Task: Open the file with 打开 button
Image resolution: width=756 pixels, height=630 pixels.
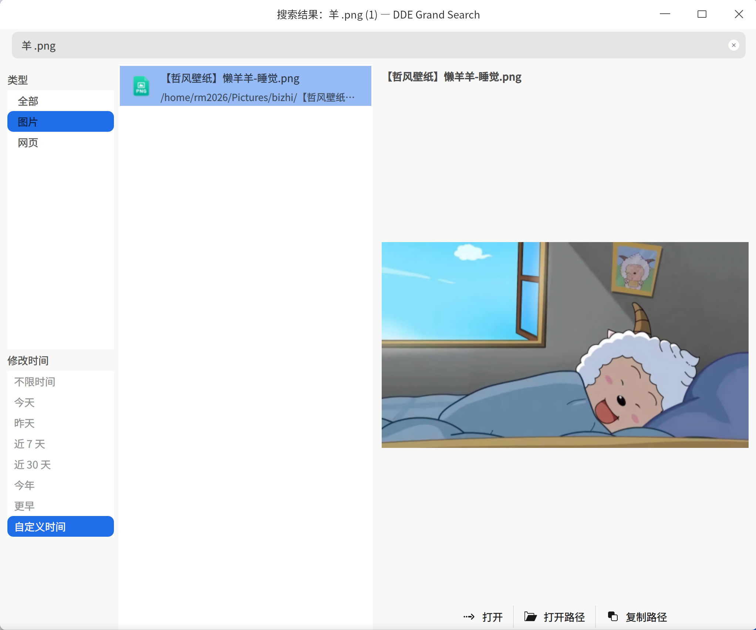Action: [483, 617]
